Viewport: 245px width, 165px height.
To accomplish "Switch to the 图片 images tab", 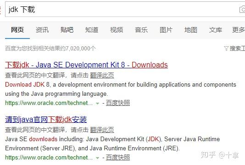I will click(166, 30).
